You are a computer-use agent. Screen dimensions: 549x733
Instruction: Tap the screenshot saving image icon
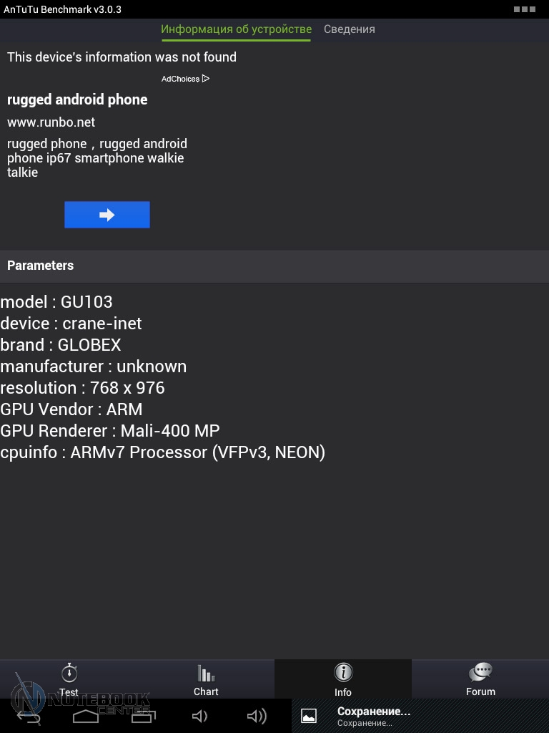coord(309,716)
